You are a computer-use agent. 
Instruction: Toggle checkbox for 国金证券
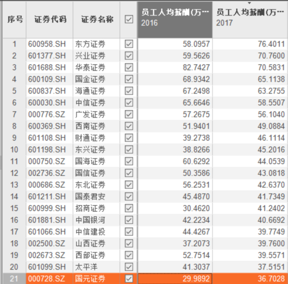point(129,80)
